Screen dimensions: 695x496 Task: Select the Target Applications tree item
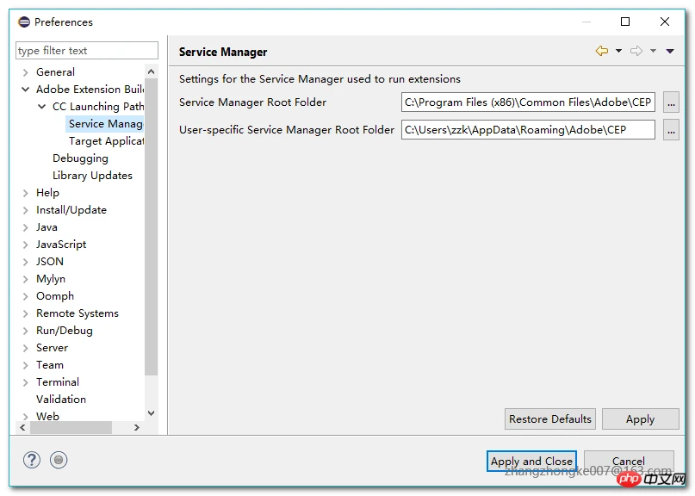107,141
